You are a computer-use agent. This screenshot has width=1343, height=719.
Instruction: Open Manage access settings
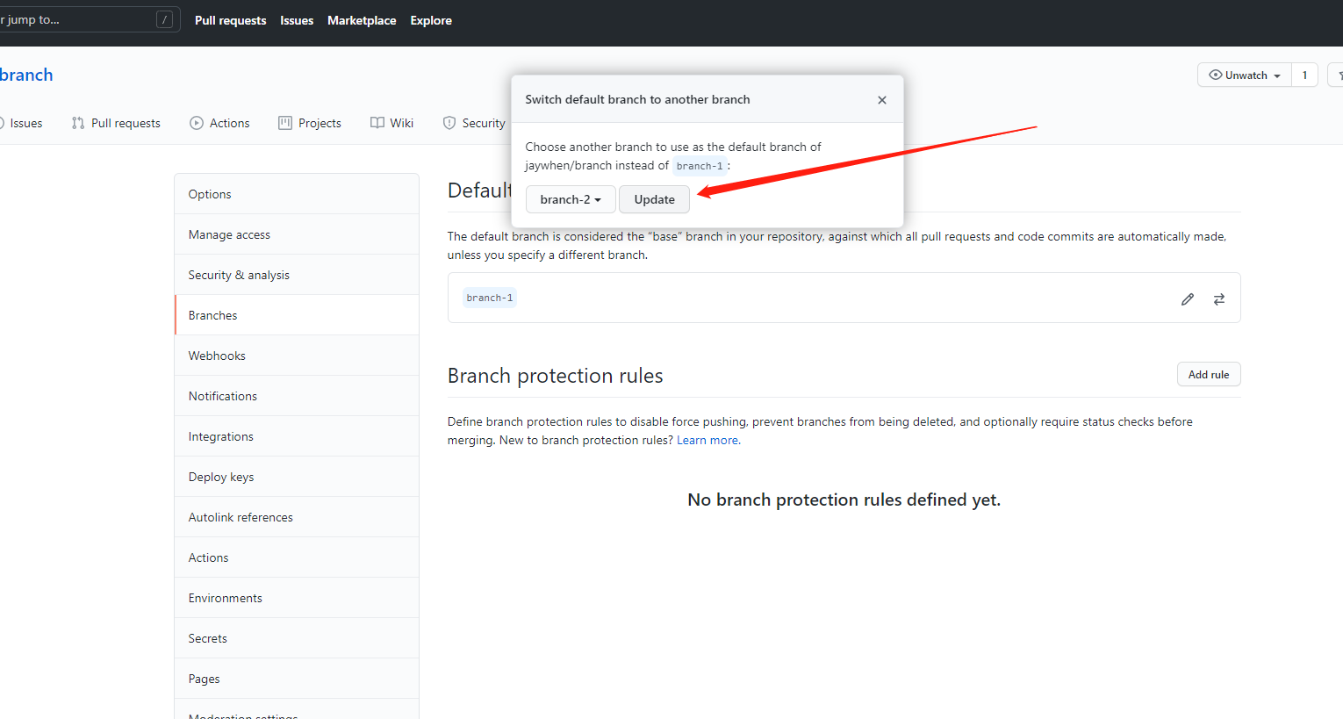pos(229,234)
